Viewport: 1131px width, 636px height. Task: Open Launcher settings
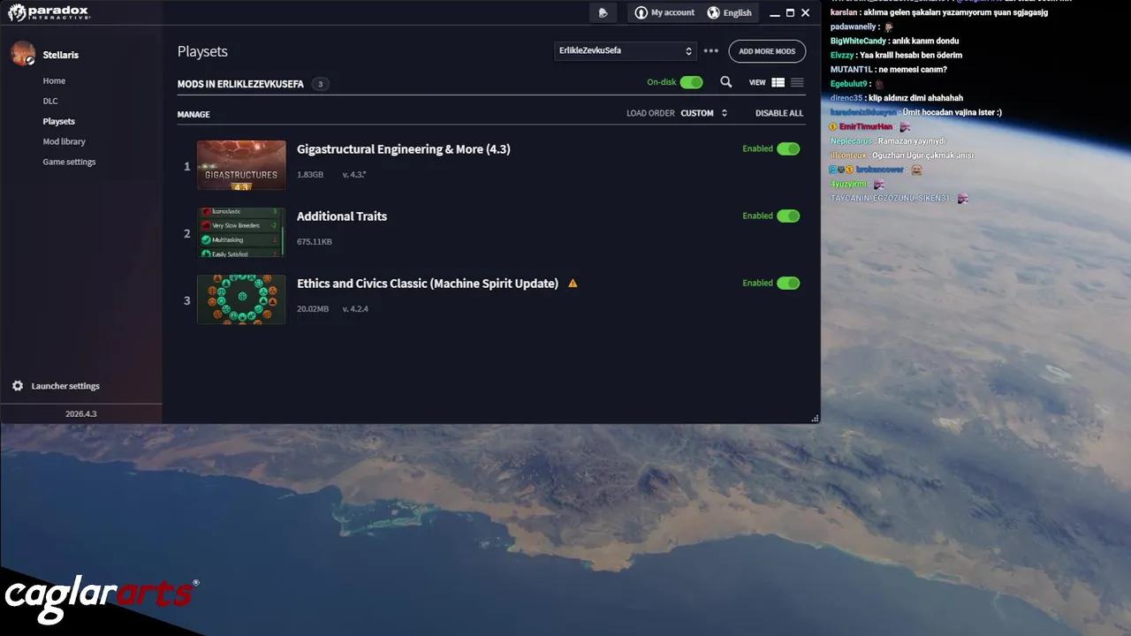(65, 386)
